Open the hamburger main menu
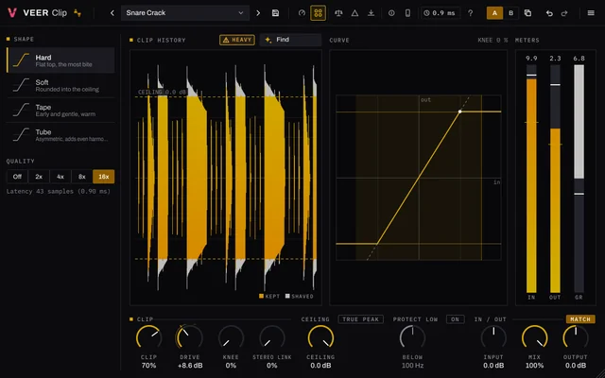Screen dimensions: 605x378 [591, 13]
